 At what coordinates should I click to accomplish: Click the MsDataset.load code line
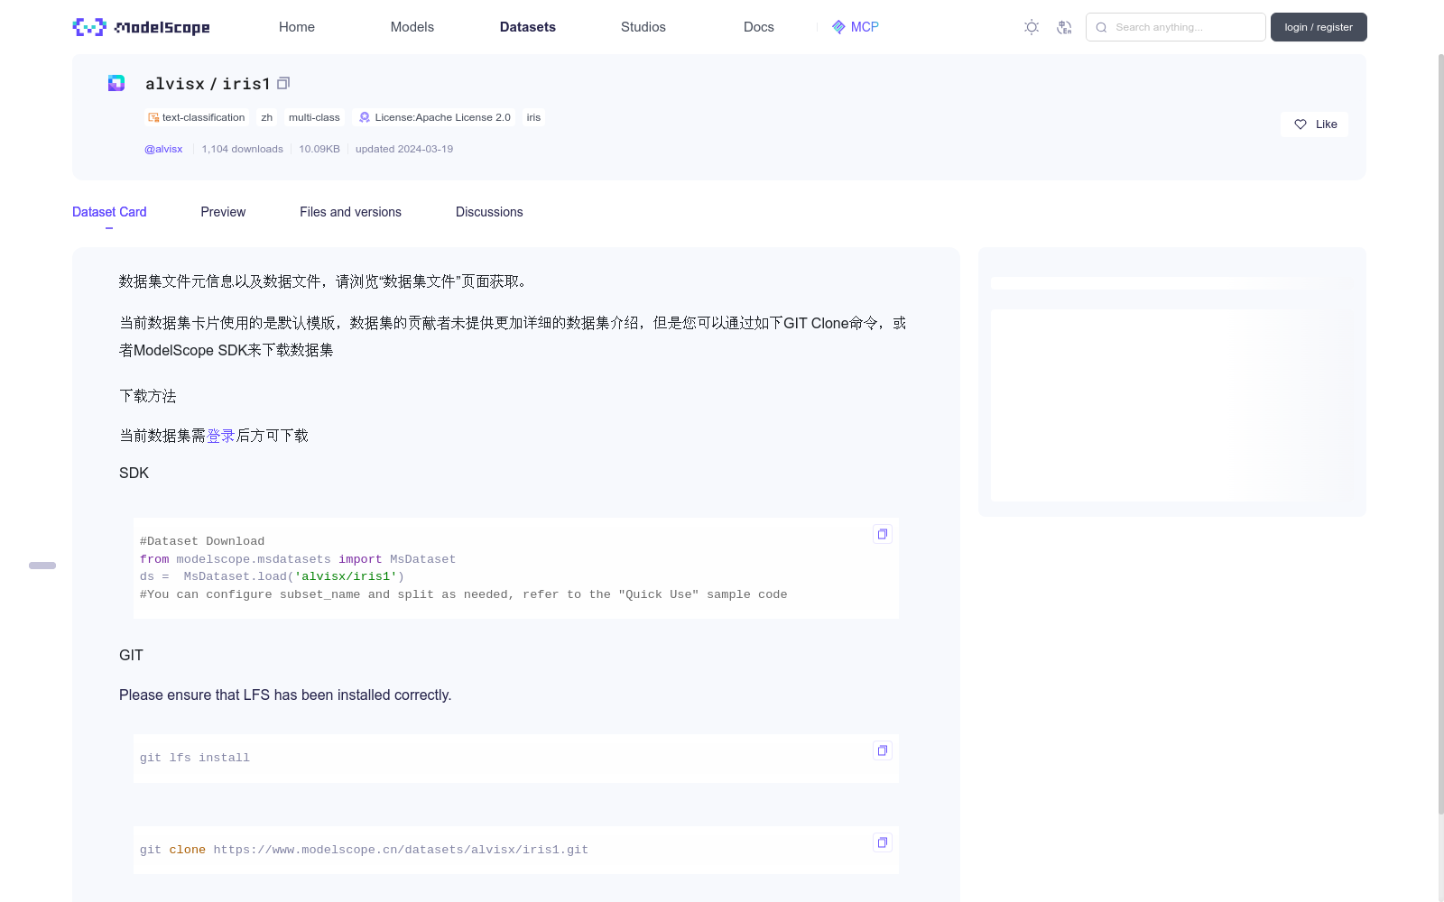[272, 576]
